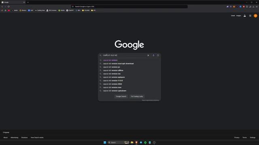Open the Windows Start menu
259x145 pixels.
click(105, 142)
